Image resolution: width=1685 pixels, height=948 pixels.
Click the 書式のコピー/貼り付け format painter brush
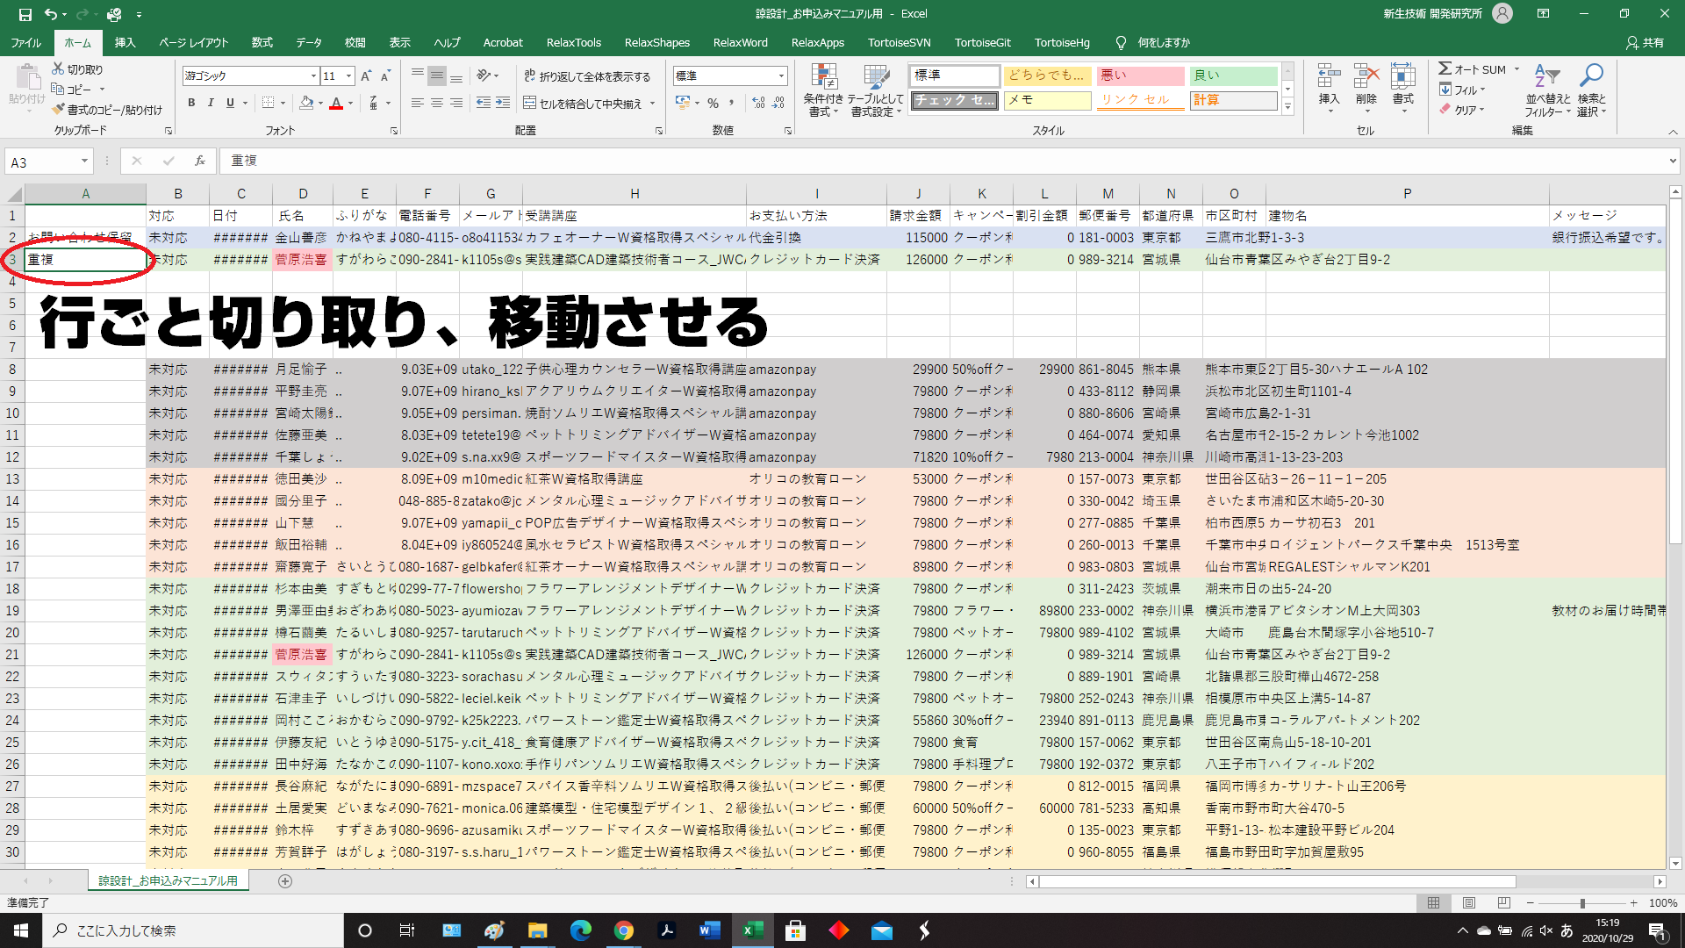(x=59, y=110)
